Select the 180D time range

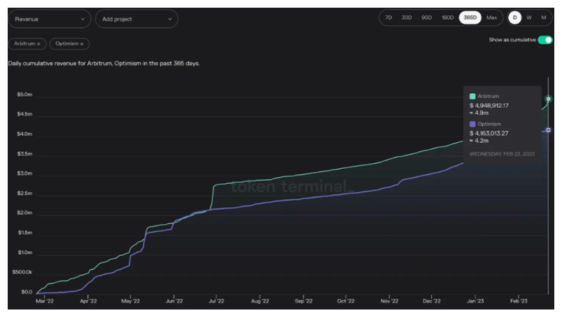(x=447, y=18)
